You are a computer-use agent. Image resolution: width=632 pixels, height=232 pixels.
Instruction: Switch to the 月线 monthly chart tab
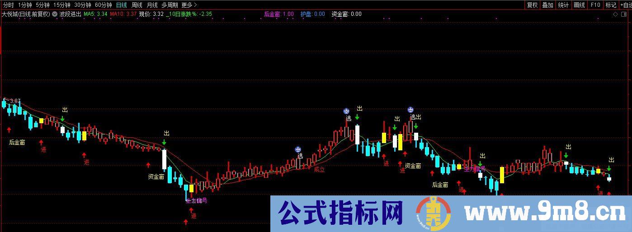pyautogui.click(x=152, y=5)
